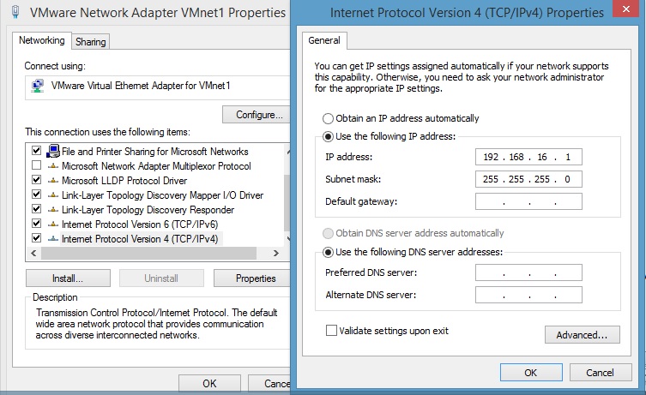Image resolution: width=646 pixels, height=395 pixels.
Task: Click the Link-Layer Topology Discovery Responder icon
Action: point(53,209)
